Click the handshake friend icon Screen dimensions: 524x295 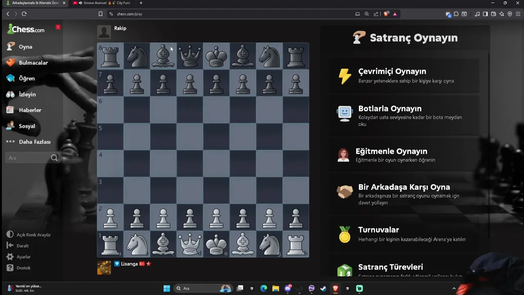coord(345,192)
